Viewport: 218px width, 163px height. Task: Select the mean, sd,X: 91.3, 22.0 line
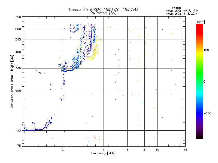(181, 14)
